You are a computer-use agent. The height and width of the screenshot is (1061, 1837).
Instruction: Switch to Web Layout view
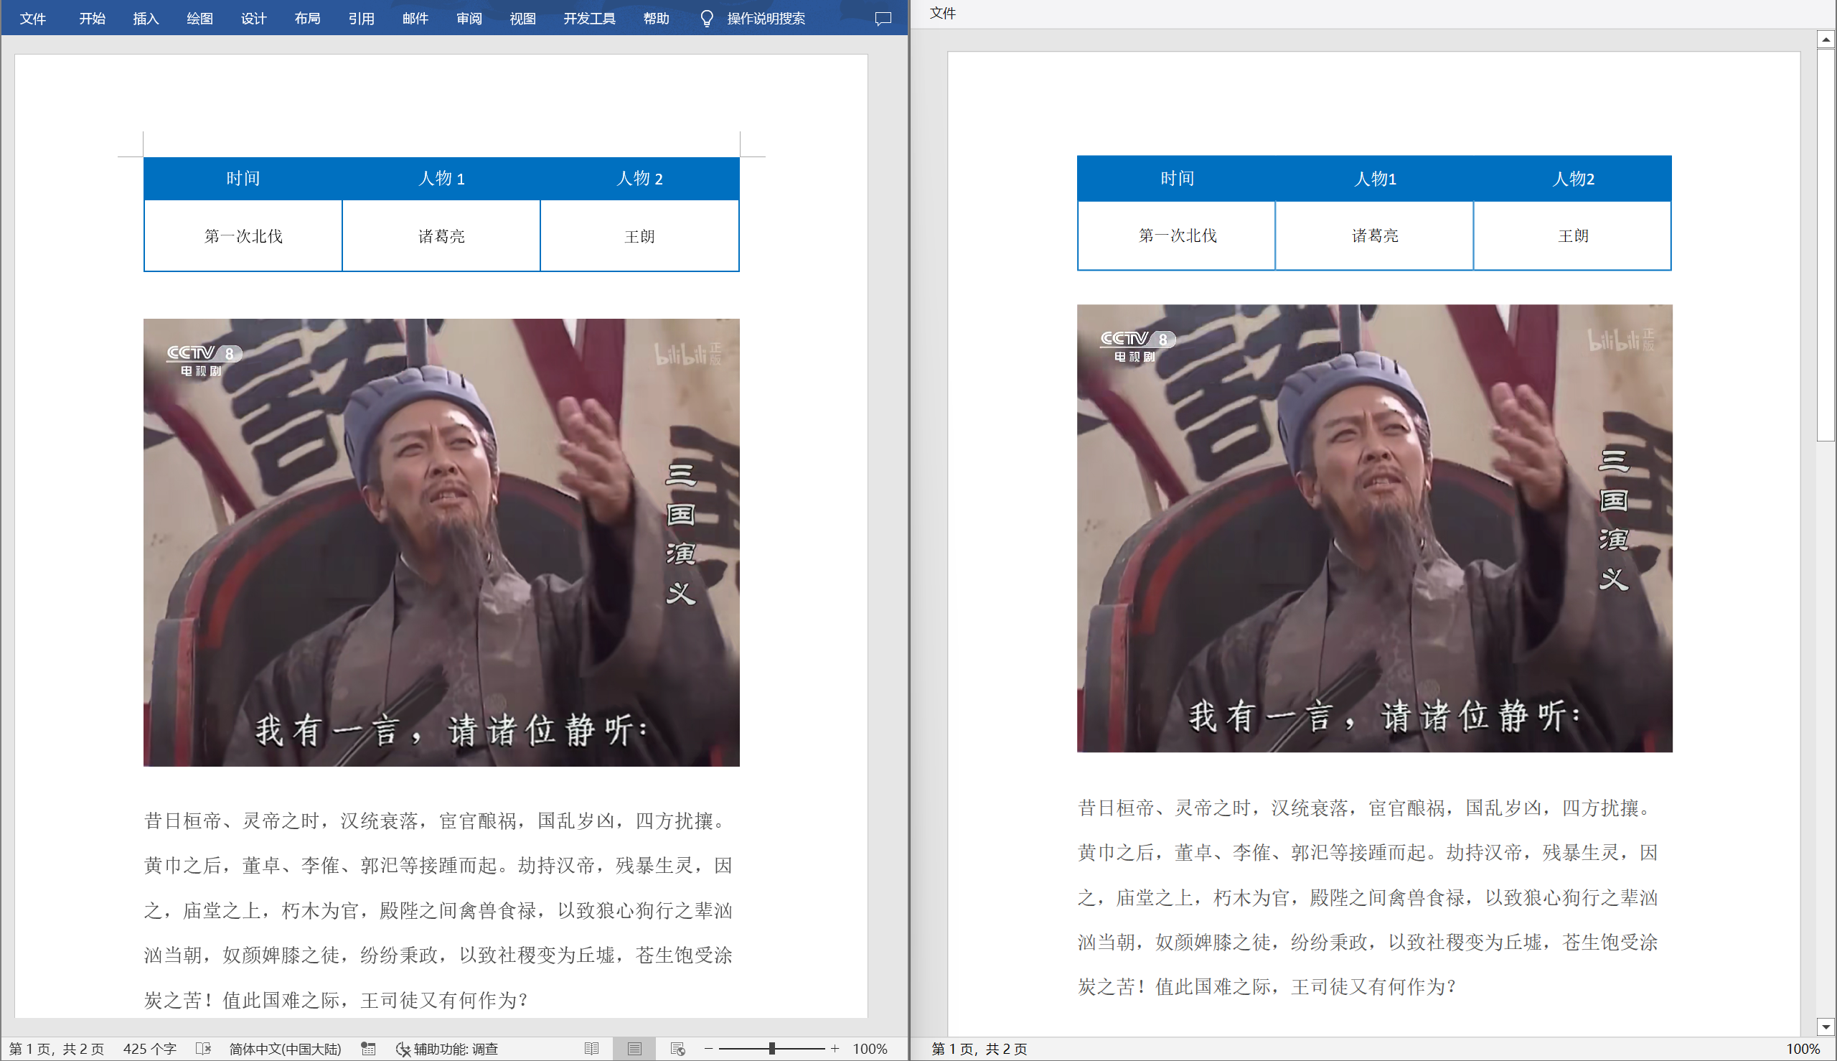click(677, 1049)
